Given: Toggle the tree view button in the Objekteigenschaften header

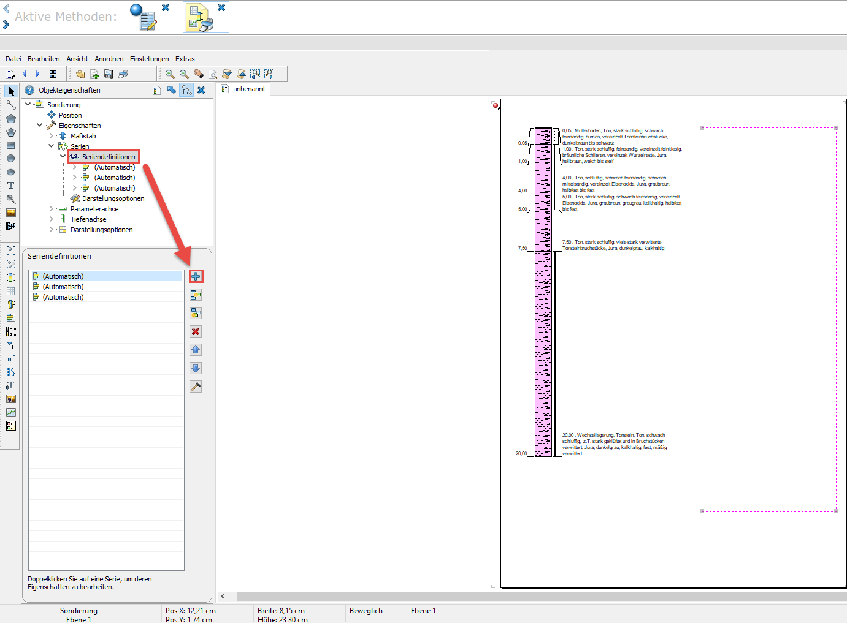Looking at the screenshot, I should 186,90.
